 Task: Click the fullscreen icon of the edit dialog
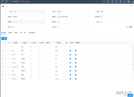[x=130, y=6]
